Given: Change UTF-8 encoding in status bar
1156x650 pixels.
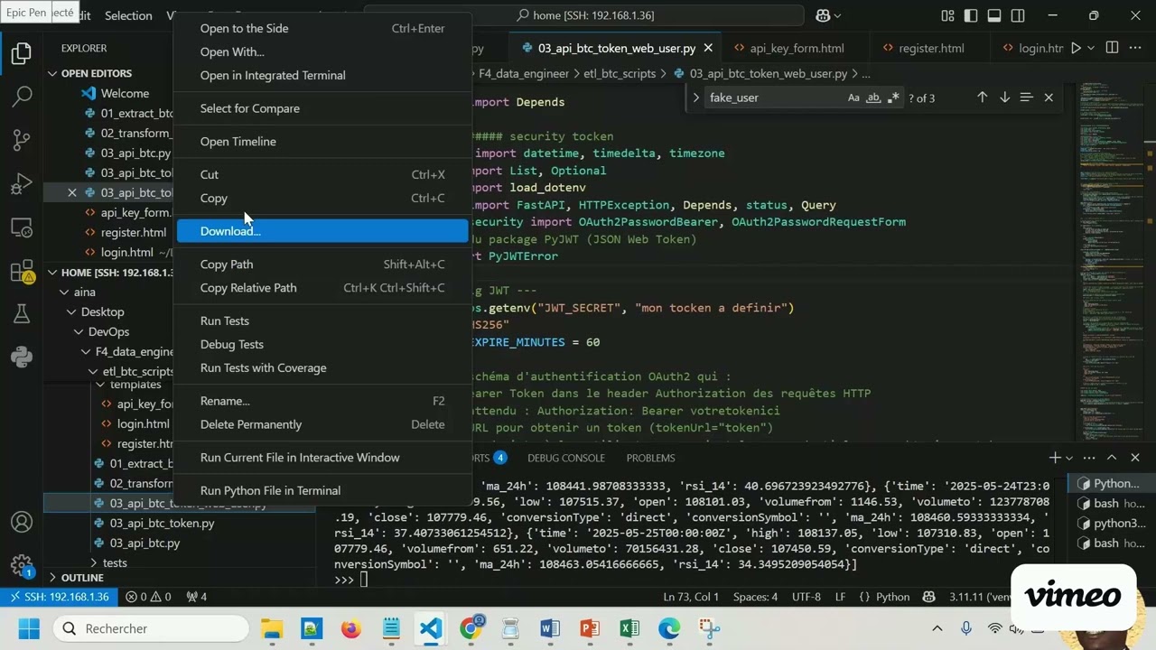Looking at the screenshot, I should [x=806, y=597].
